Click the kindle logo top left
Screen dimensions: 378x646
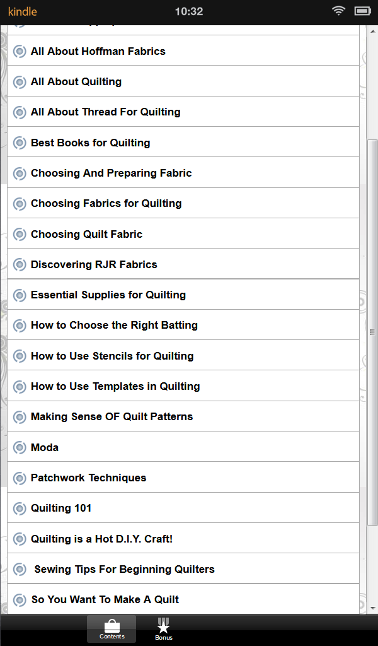click(23, 11)
